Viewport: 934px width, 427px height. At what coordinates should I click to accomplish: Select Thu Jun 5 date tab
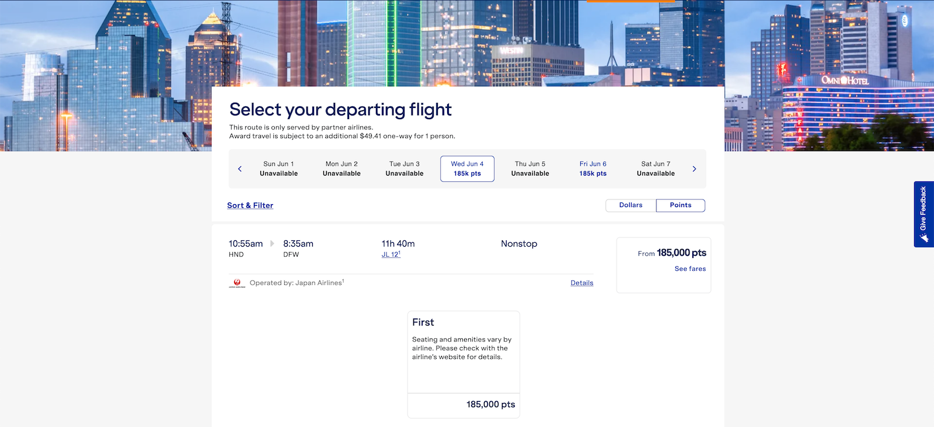(530, 169)
